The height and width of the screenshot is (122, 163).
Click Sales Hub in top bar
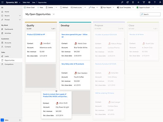(x=26, y=2)
